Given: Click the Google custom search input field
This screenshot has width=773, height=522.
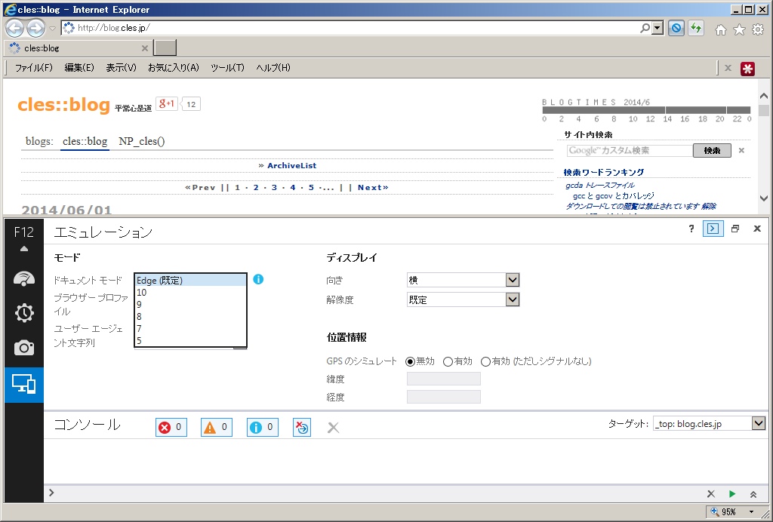Looking at the screenshot, I should pos(629,151).
